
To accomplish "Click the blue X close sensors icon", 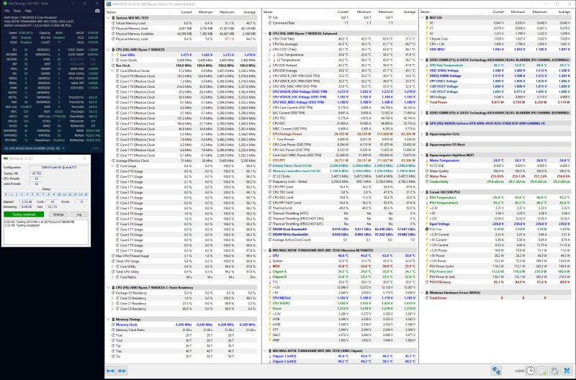I will point(567,371).
